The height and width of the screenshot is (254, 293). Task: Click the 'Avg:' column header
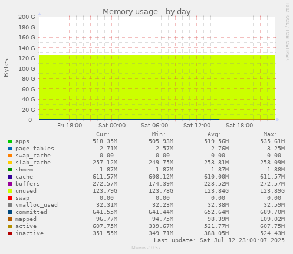click(215, 134)
